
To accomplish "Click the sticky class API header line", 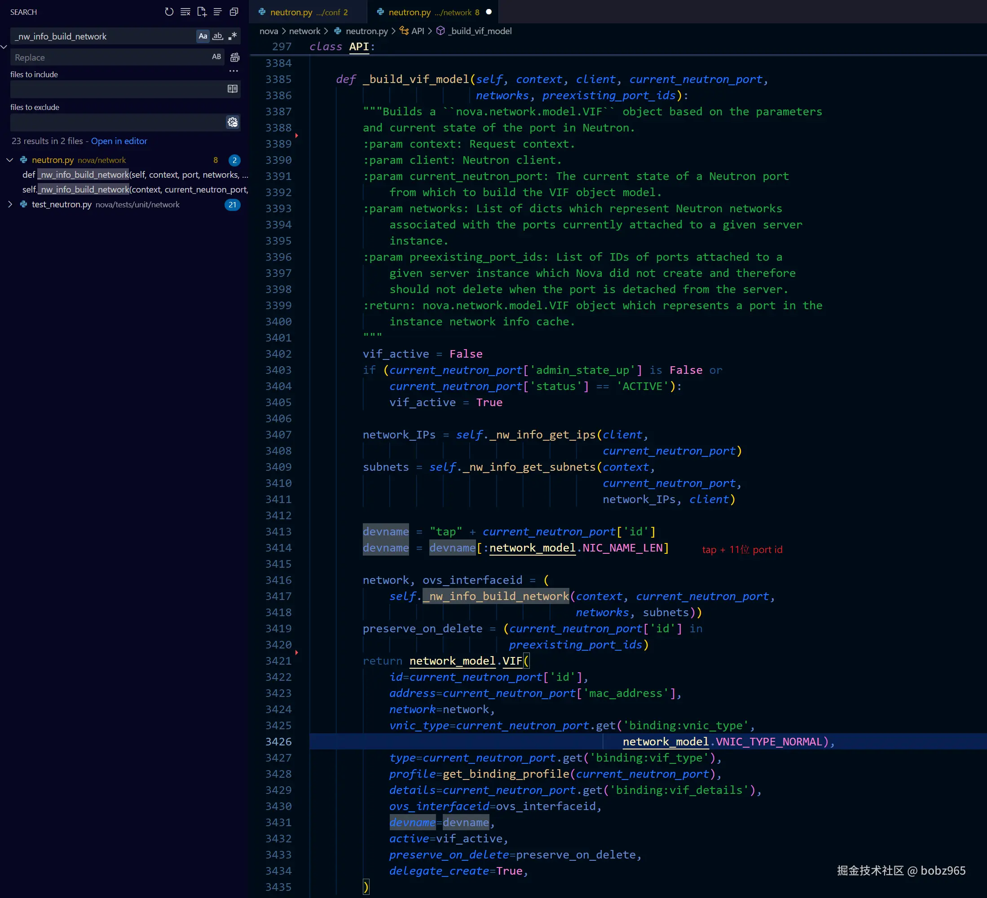I will [x=618, y=47].
